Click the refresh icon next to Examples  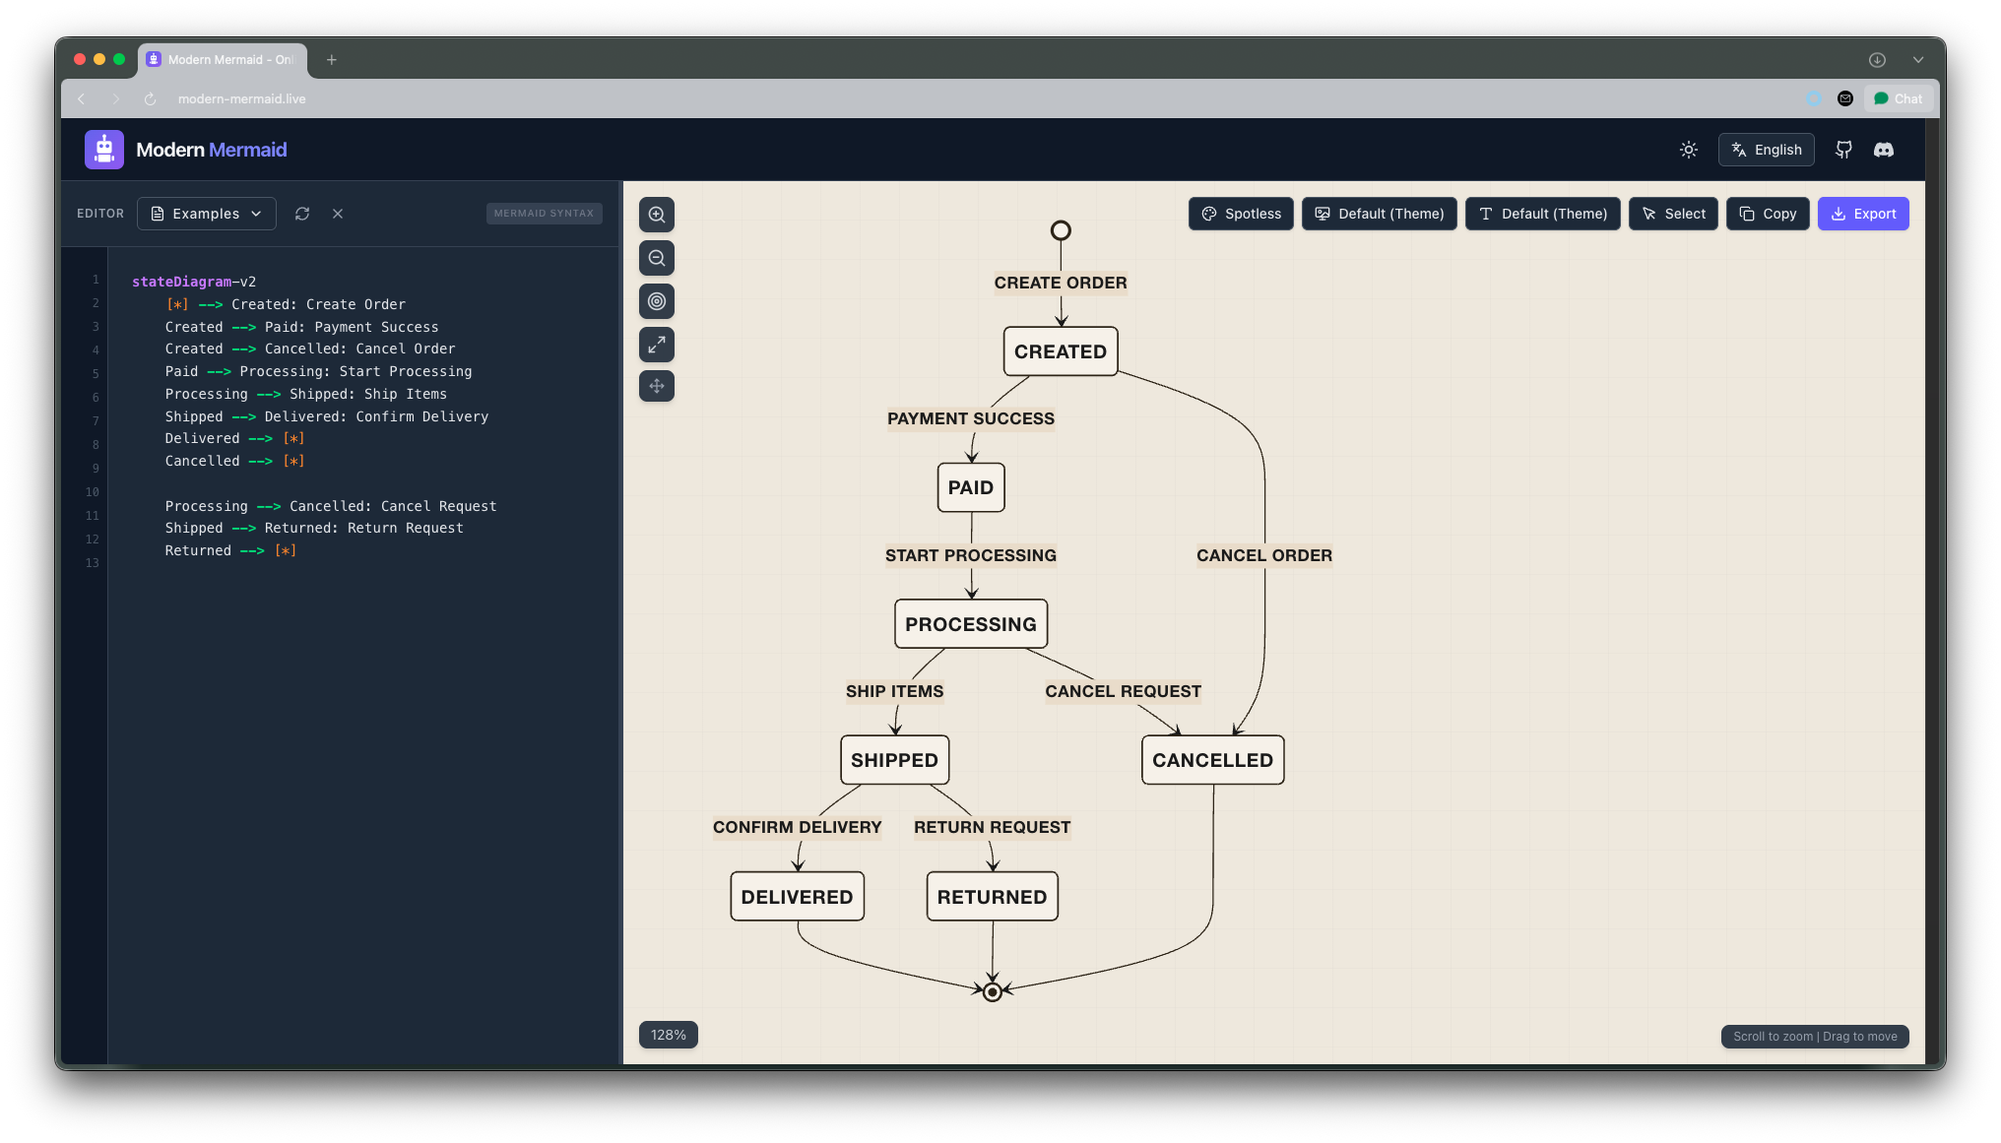[302, 214]
